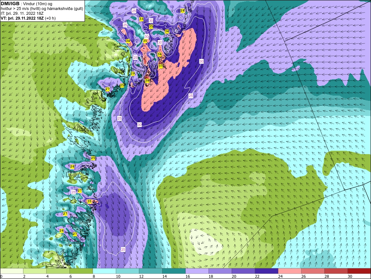Screen dimensions: 371x279
Task: Select the 14–16 m/s dark teal legend swatch
Action: click(x=174, y=271)
